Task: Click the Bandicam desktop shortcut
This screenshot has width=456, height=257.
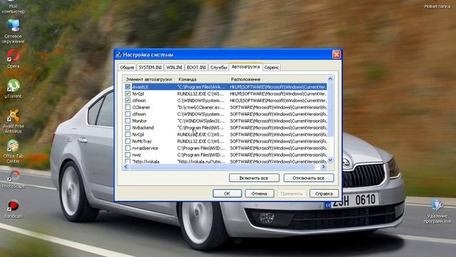Action: tap(14, 208)
